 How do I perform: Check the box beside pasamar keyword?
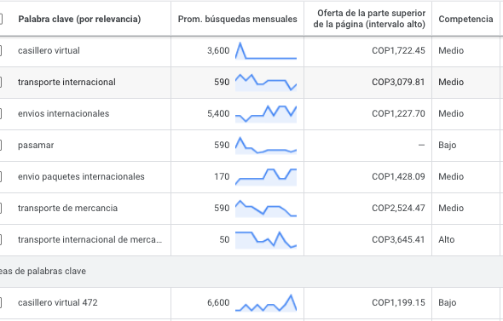coord(1,146)
